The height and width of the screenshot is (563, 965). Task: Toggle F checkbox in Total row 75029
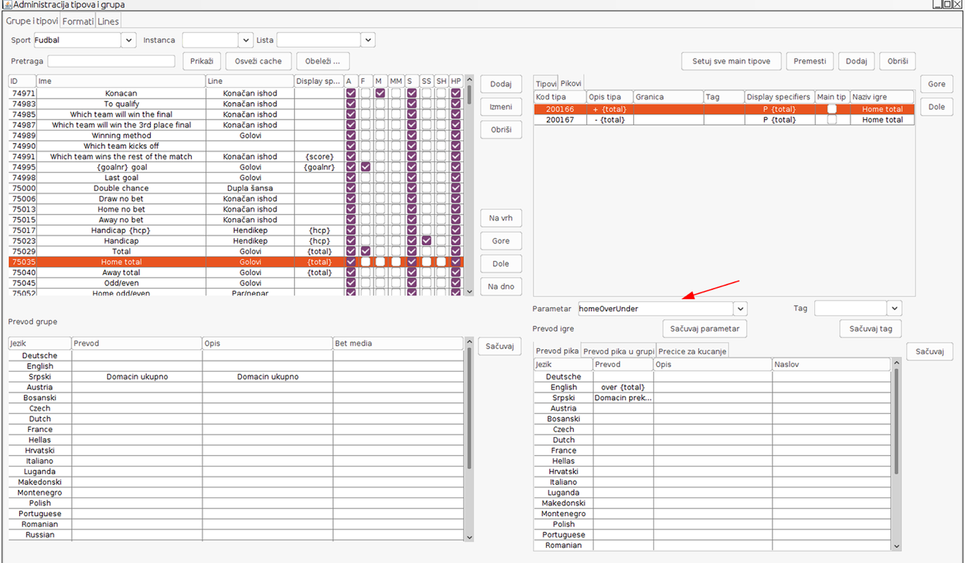point(365,251)
